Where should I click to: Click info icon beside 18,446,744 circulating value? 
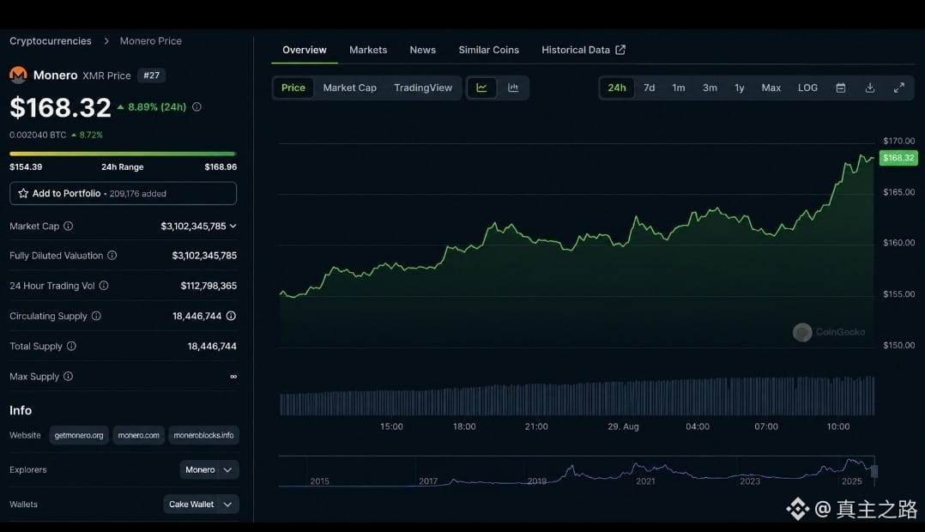232,316
